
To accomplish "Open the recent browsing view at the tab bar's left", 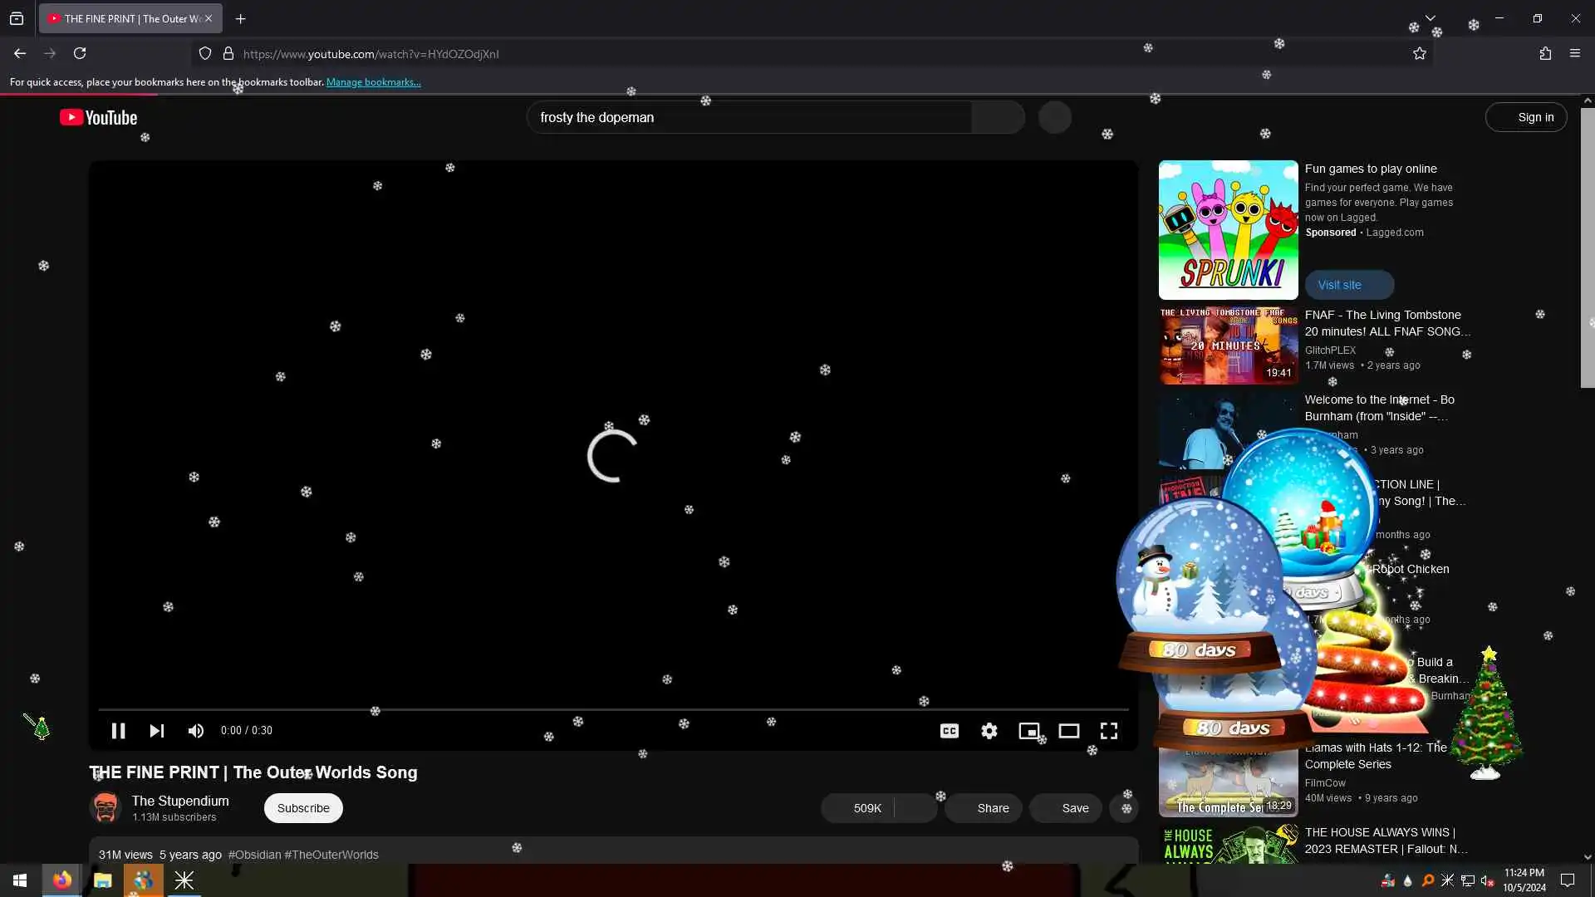I will (17, 18).
